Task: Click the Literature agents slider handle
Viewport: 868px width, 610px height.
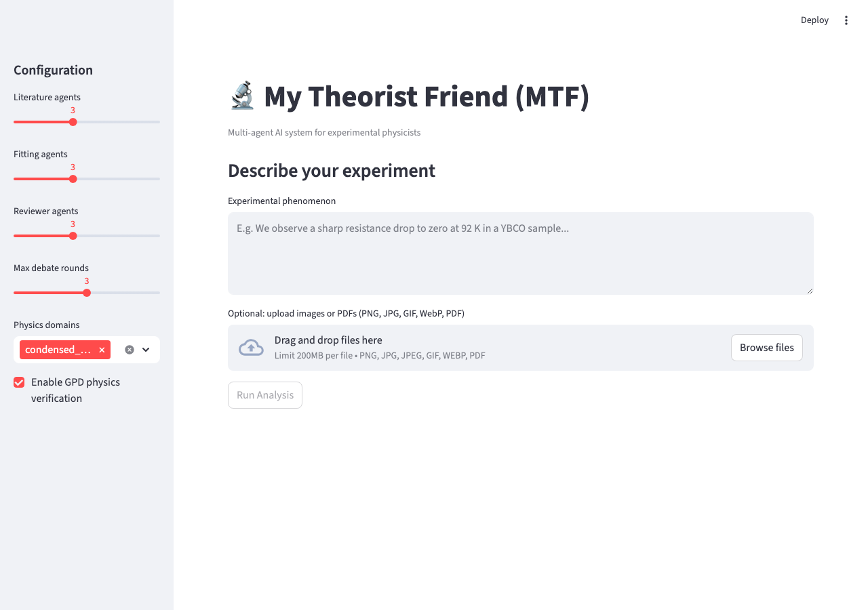Action: [x=73, y=122]
